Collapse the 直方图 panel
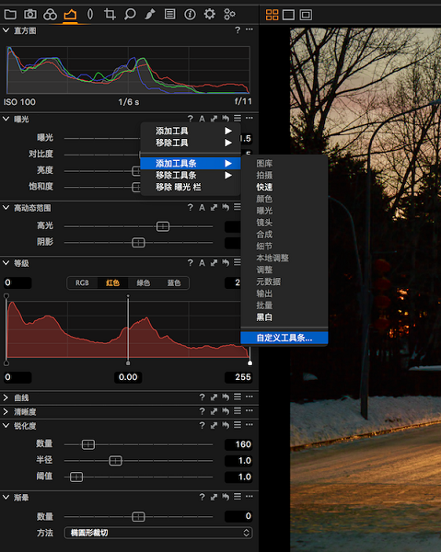The height and width of the screenshot is (552, 441). pyautogui.click(x=6, y=30)
